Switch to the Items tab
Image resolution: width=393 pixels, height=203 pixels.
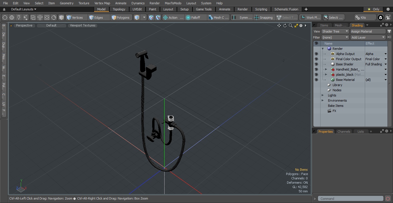[324, 25]
